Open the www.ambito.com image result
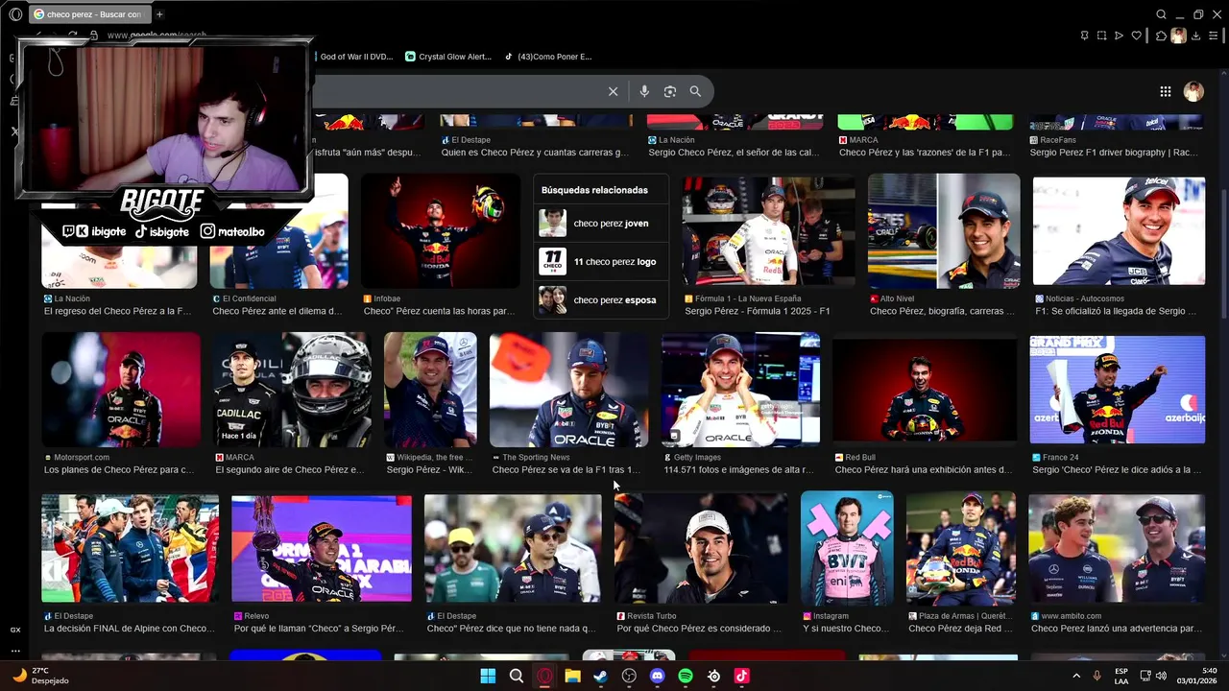 [1117, 549]
